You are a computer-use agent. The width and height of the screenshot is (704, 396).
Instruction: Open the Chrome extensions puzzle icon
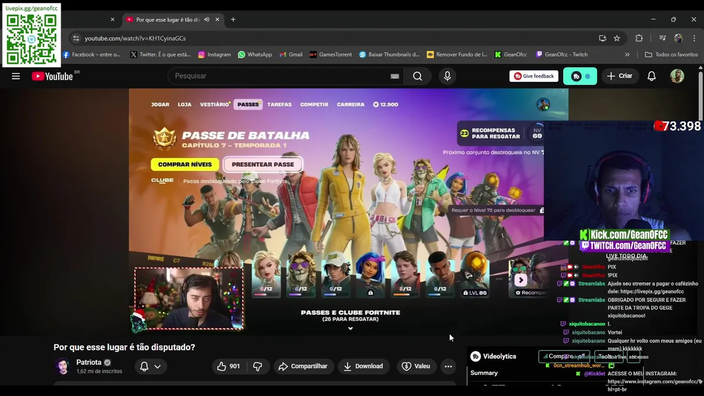[639, 38]
